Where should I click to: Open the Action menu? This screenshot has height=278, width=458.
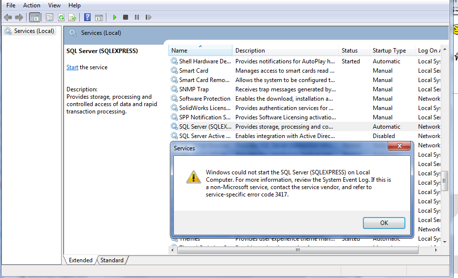(x=32, y=5)
